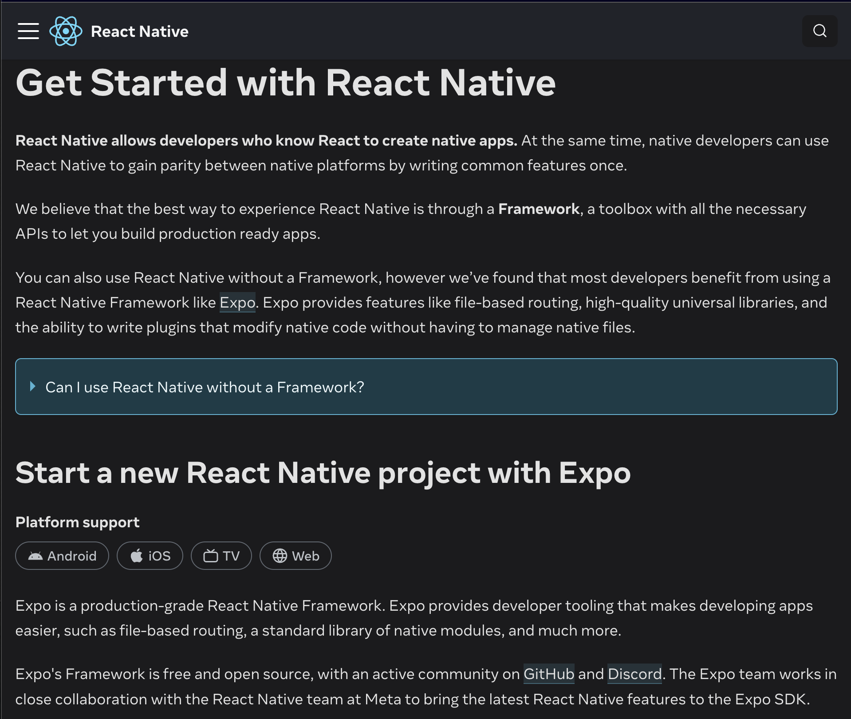Click the Web platform badge
The width and height of the screenshot is (851, 719).
point(295,556)
